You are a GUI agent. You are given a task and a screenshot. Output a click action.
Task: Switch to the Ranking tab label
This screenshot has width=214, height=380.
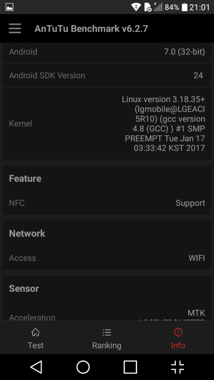click(107, 345)
